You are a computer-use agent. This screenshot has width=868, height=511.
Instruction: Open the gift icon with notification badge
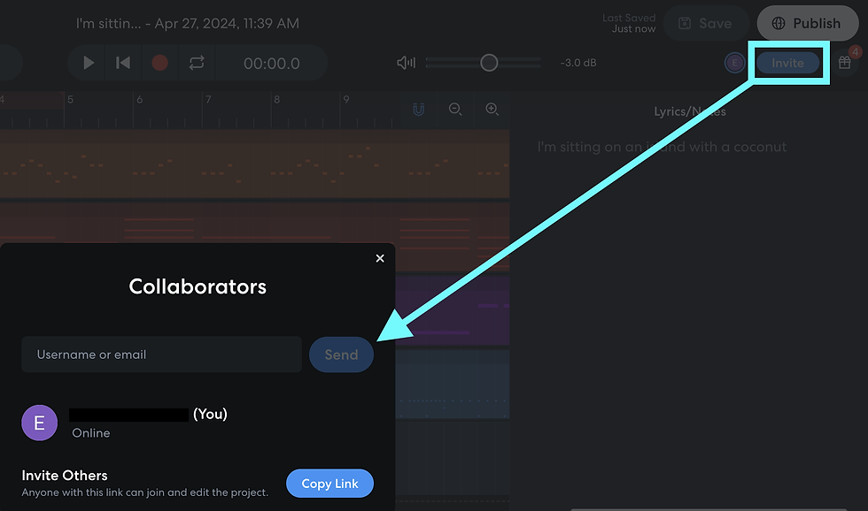pyautogui.click(x=843, y=62)
